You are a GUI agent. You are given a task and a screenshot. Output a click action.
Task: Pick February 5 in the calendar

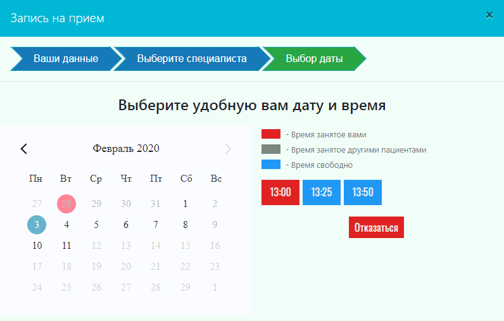[96, 225]
